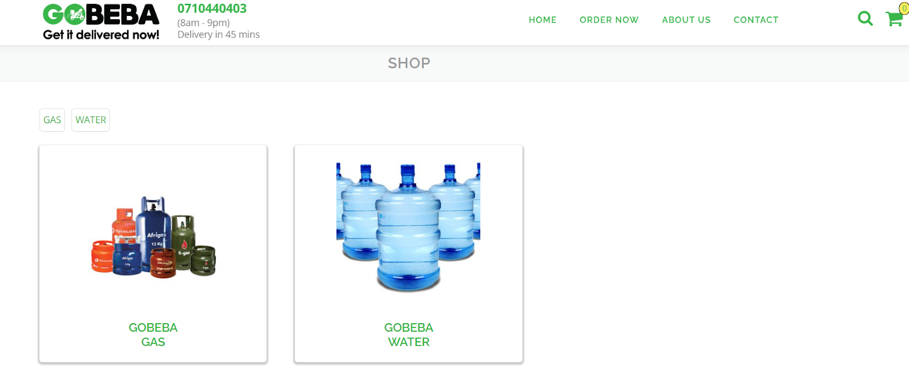Click the phone number 0710440403
The width and height of the screenshot is (909, 385).
pyautogui.click(x=212, y=9)
